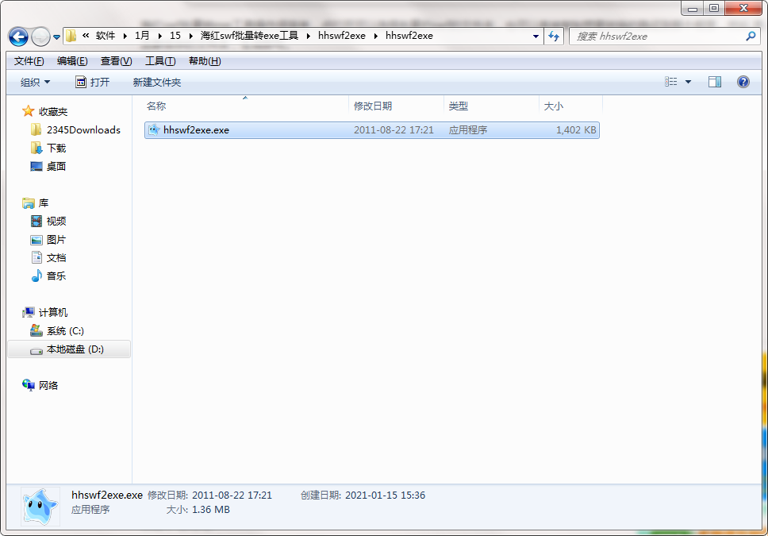Sort by 修改日期 column header
768x536 pixels.
coord(396,106)
